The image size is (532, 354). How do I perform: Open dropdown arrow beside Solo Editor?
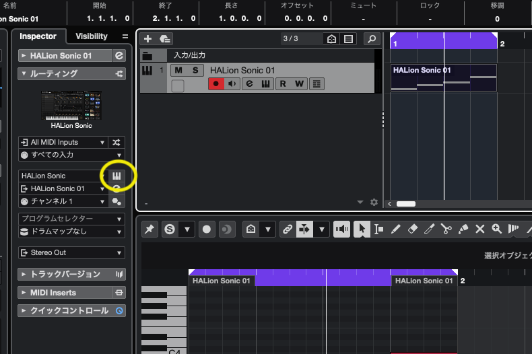click(x=187, y=229)
